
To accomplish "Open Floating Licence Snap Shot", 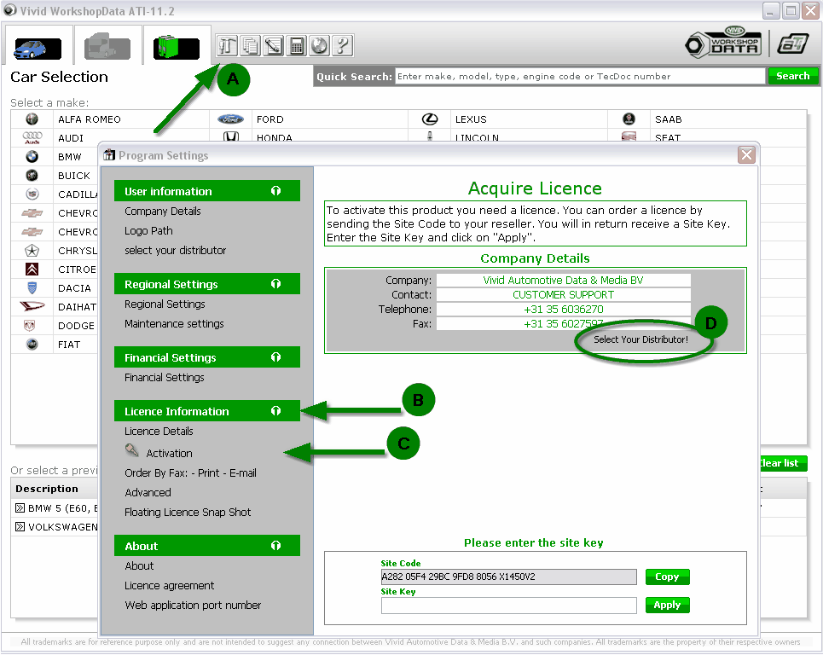I will [x=188, y=513].
